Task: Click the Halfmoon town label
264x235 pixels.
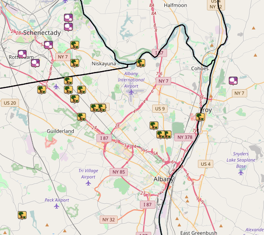Action: tap(175, 5)
